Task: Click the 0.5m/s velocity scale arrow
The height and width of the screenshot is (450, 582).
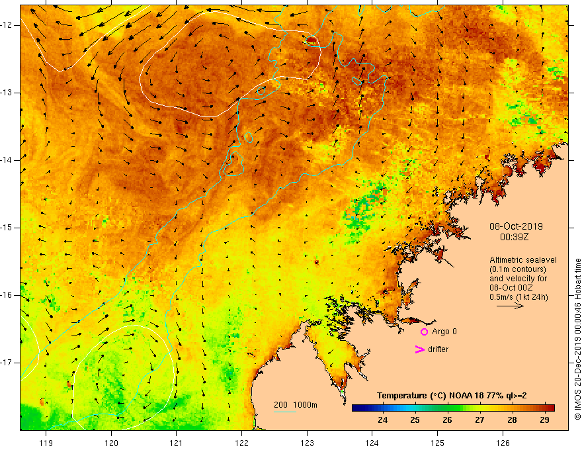Action: pyautogui.click(x=510, y=306)
